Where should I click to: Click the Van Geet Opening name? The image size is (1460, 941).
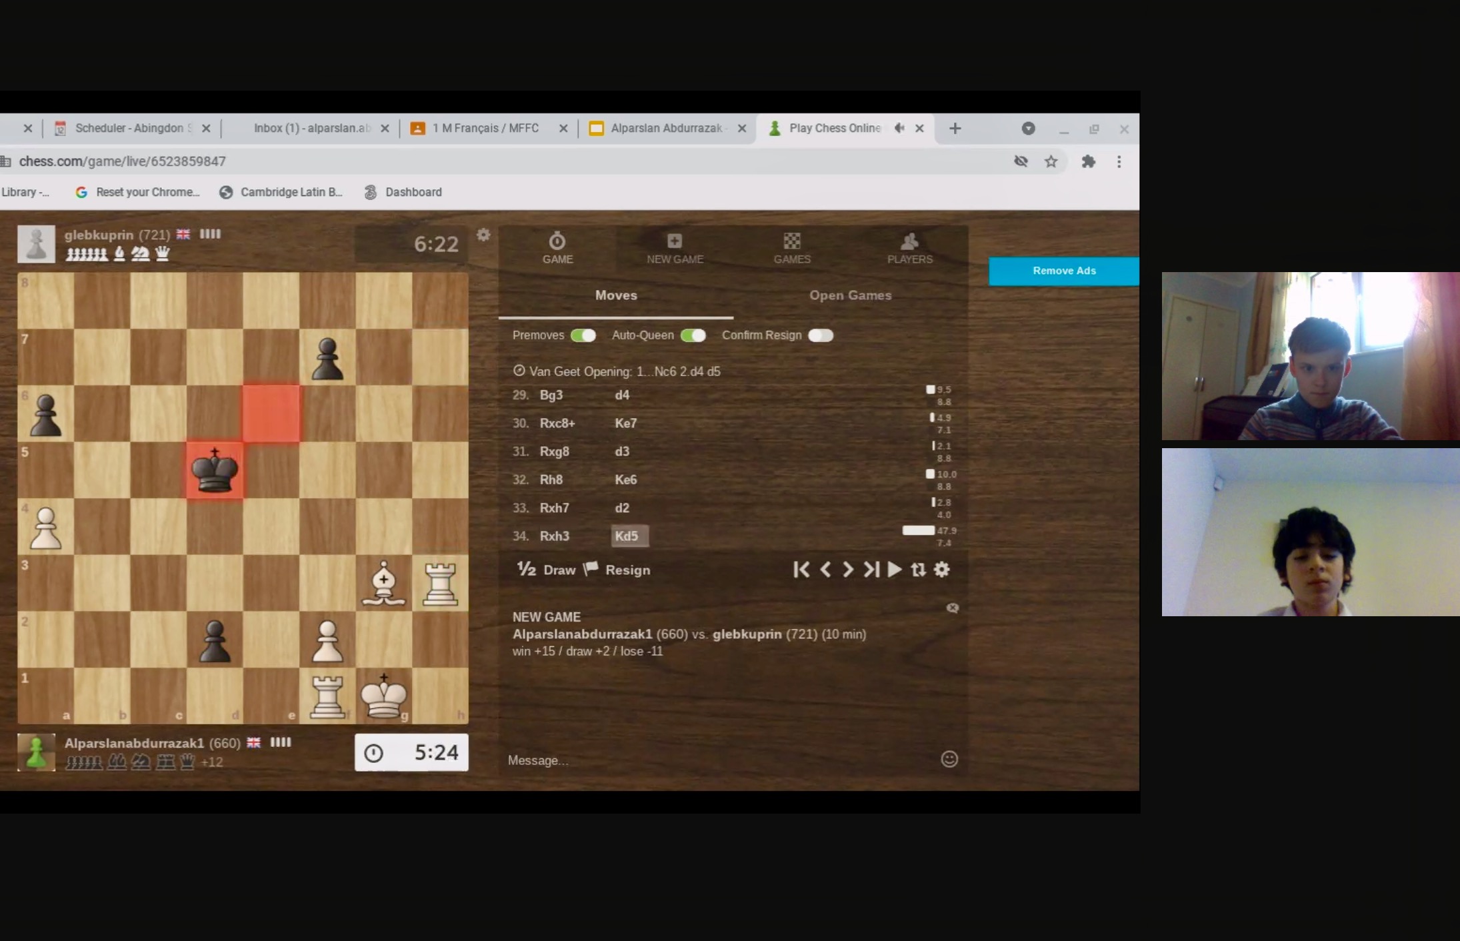click(625, 371)
